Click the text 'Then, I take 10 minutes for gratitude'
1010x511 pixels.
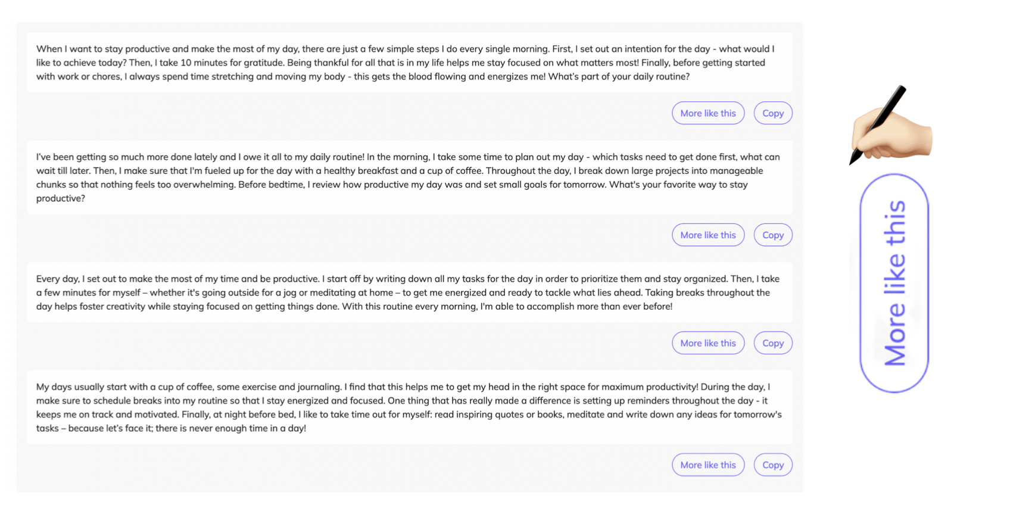pos(207,63)
